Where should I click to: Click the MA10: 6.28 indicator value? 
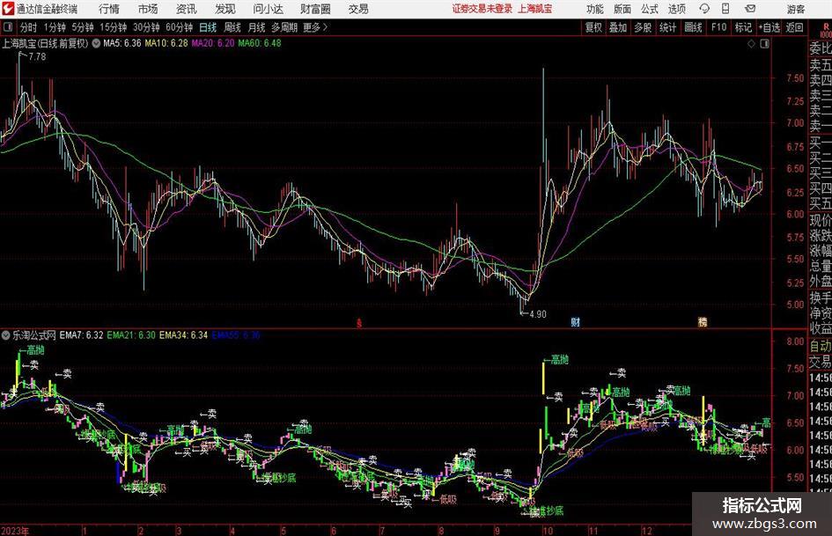(x=166, y=43)
